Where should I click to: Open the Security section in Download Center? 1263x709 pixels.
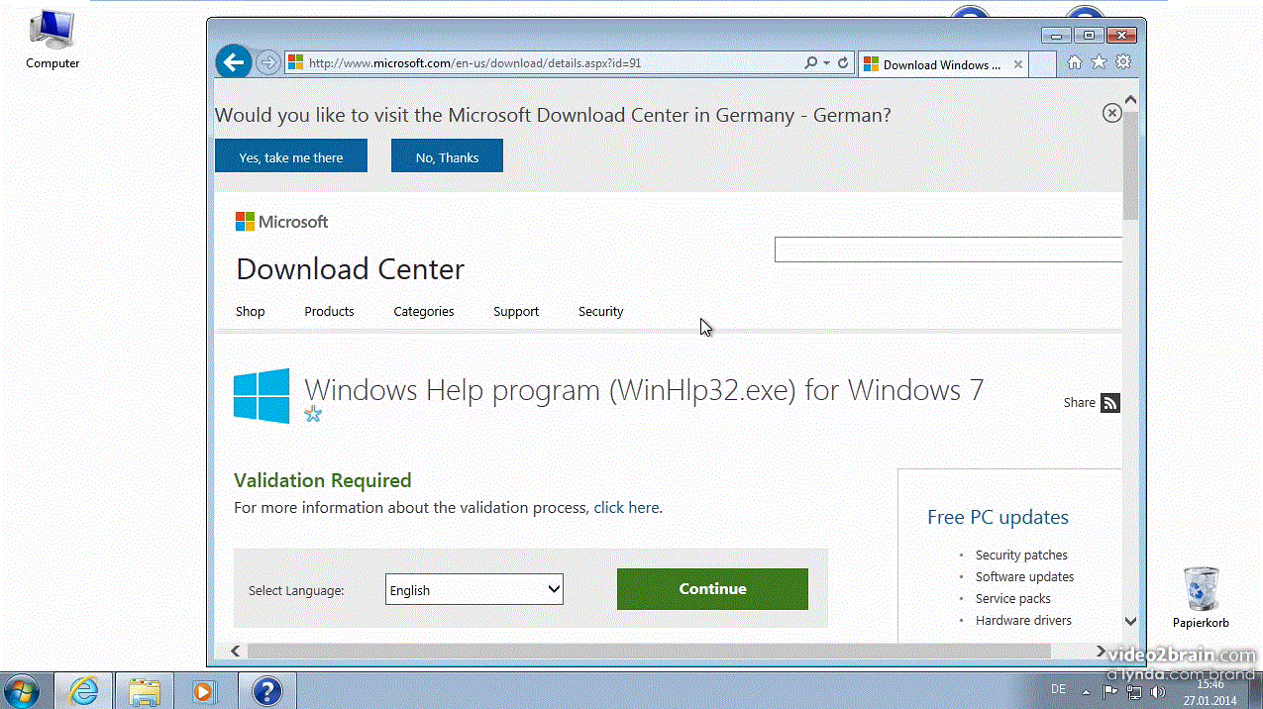point(600,311)
